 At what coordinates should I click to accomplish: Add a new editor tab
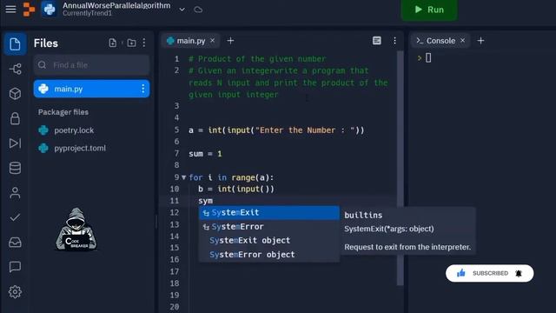point(230,41)
